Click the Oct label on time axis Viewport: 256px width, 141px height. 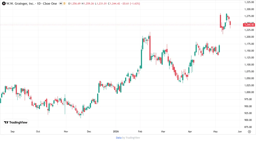tap(38, 132)
